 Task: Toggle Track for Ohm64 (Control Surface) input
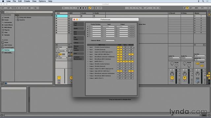119,47
